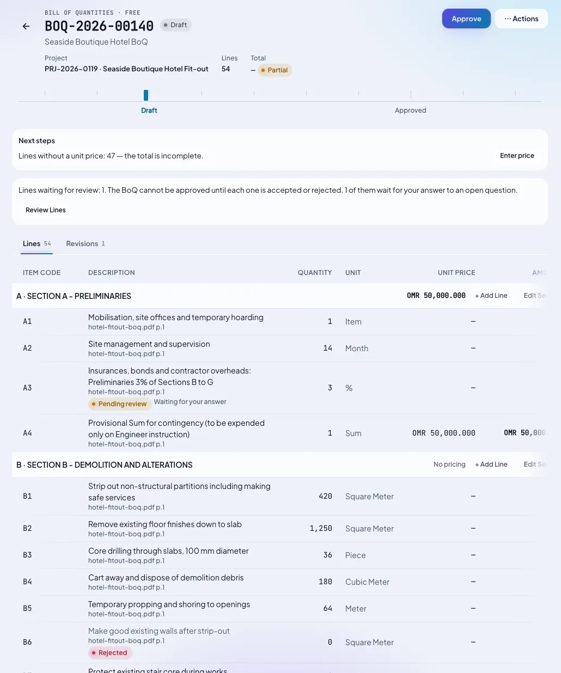Click the ITEM CODE column header
Viewport: 561px width, 673px height.
click(41, 273)
